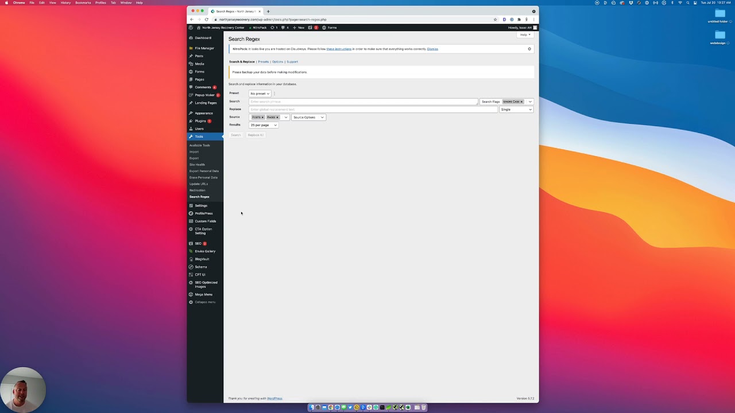
Task: Open Schema menu in sidebar
Action: pos(200,267)
